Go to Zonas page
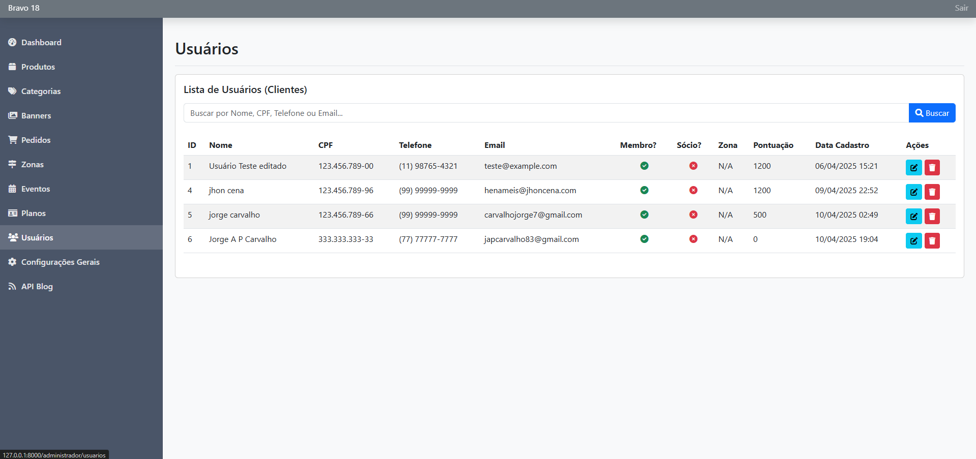The height and width of the screenshot is (459, 976). (81, 164)
